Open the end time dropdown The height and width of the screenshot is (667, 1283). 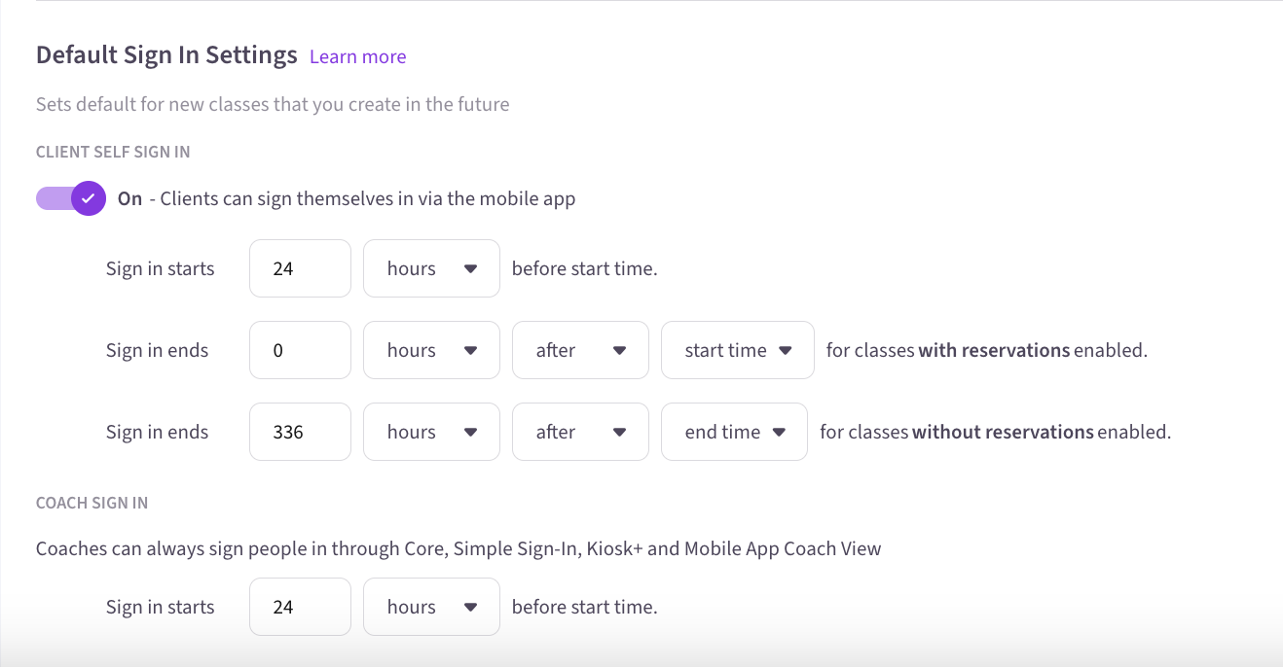pos(734,432)
